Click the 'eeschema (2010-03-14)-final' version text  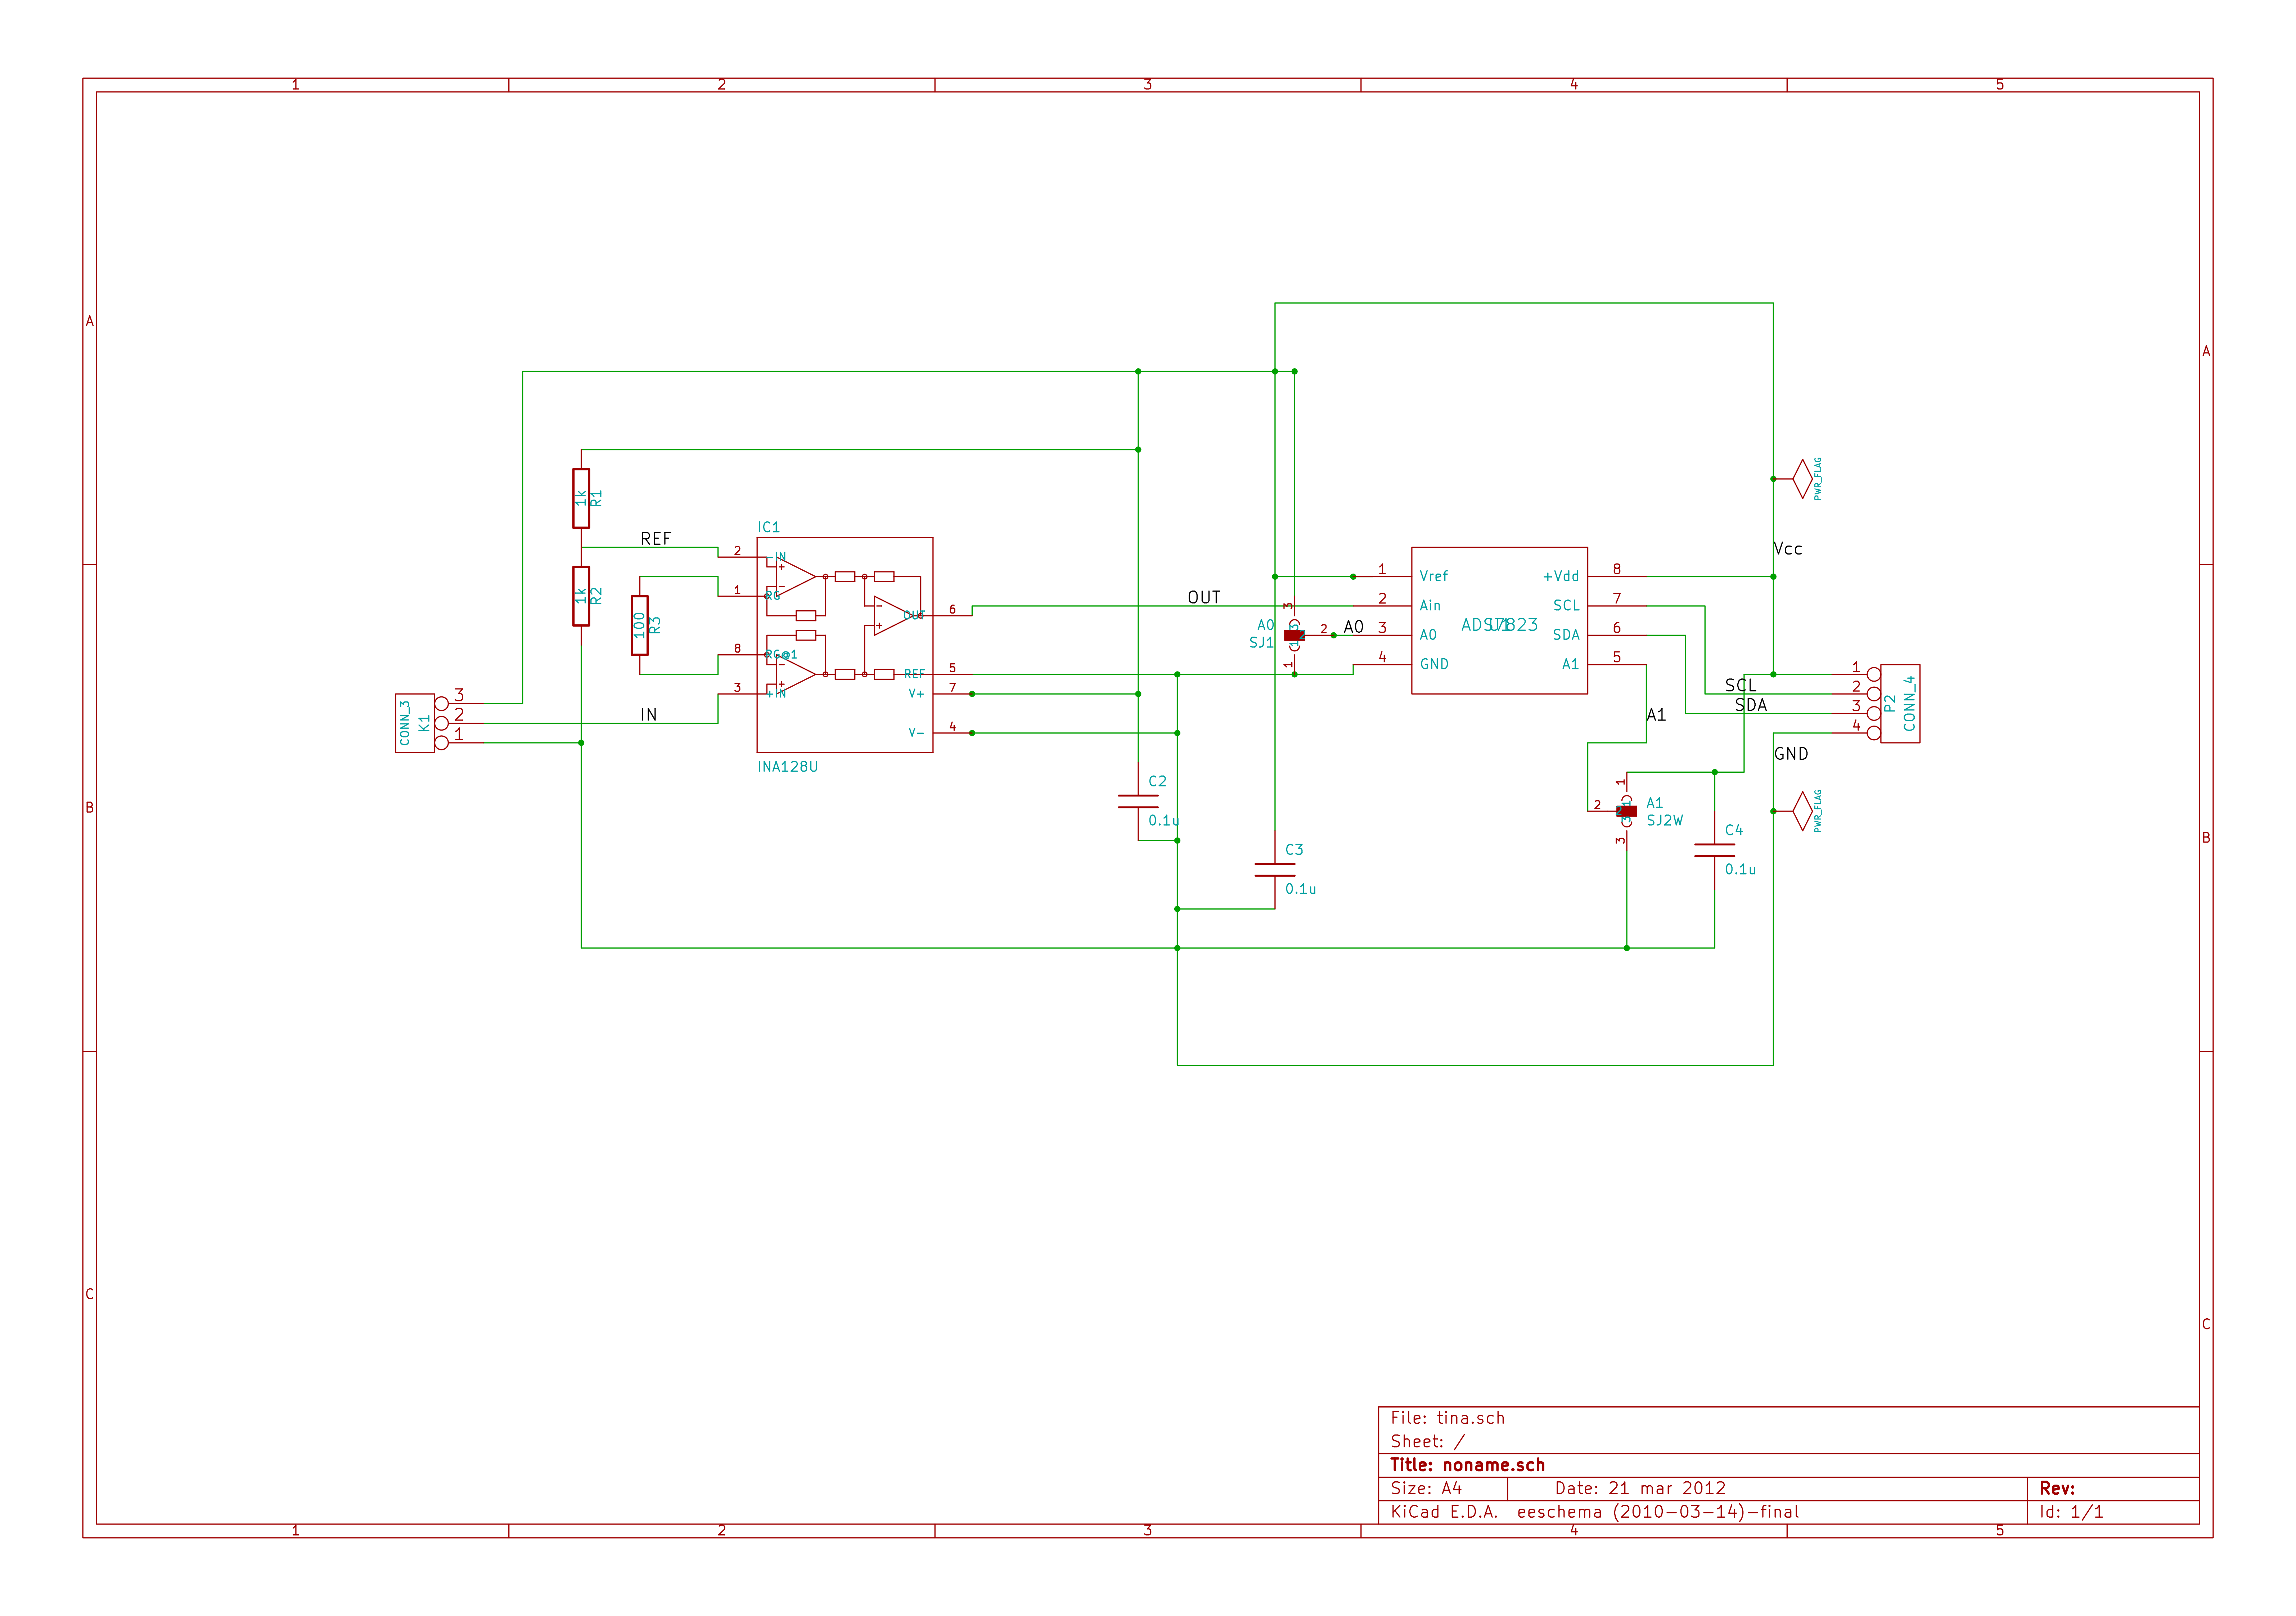pyautogui.click(x=1658, y=1512)
